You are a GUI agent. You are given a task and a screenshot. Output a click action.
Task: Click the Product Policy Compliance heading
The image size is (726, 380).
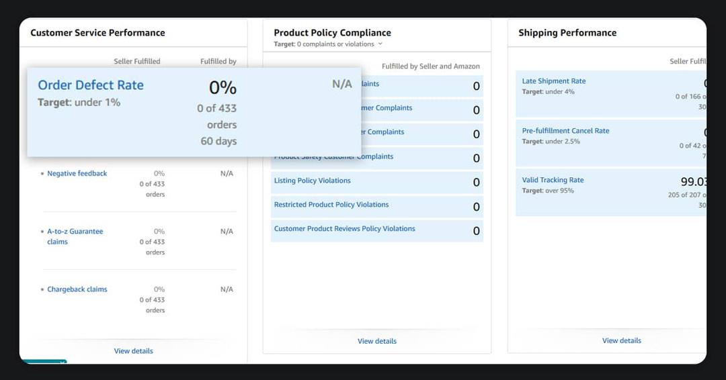click(332, 32)
